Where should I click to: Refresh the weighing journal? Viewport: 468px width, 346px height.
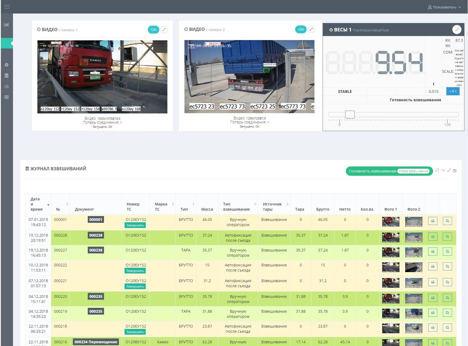[x=437, y=170]
